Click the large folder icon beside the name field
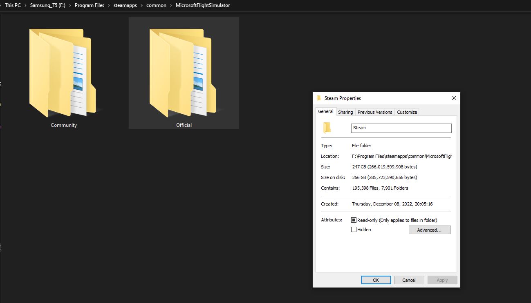The width and height of the screenshot is (531, 303). pos(327,128)
